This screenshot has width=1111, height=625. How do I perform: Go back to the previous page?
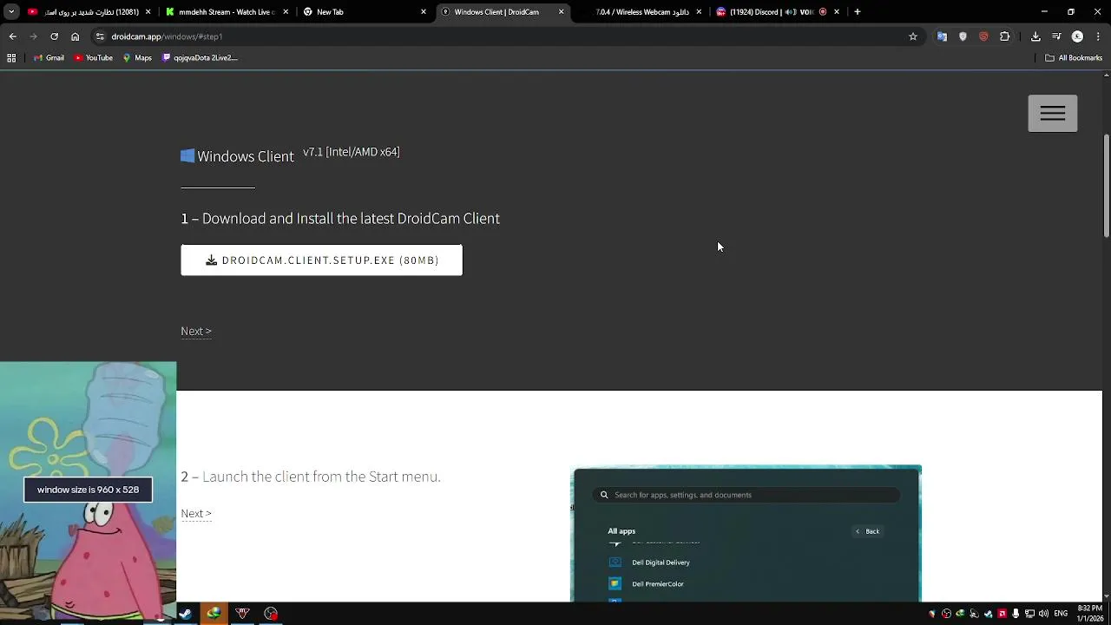[x=12, y=36]
